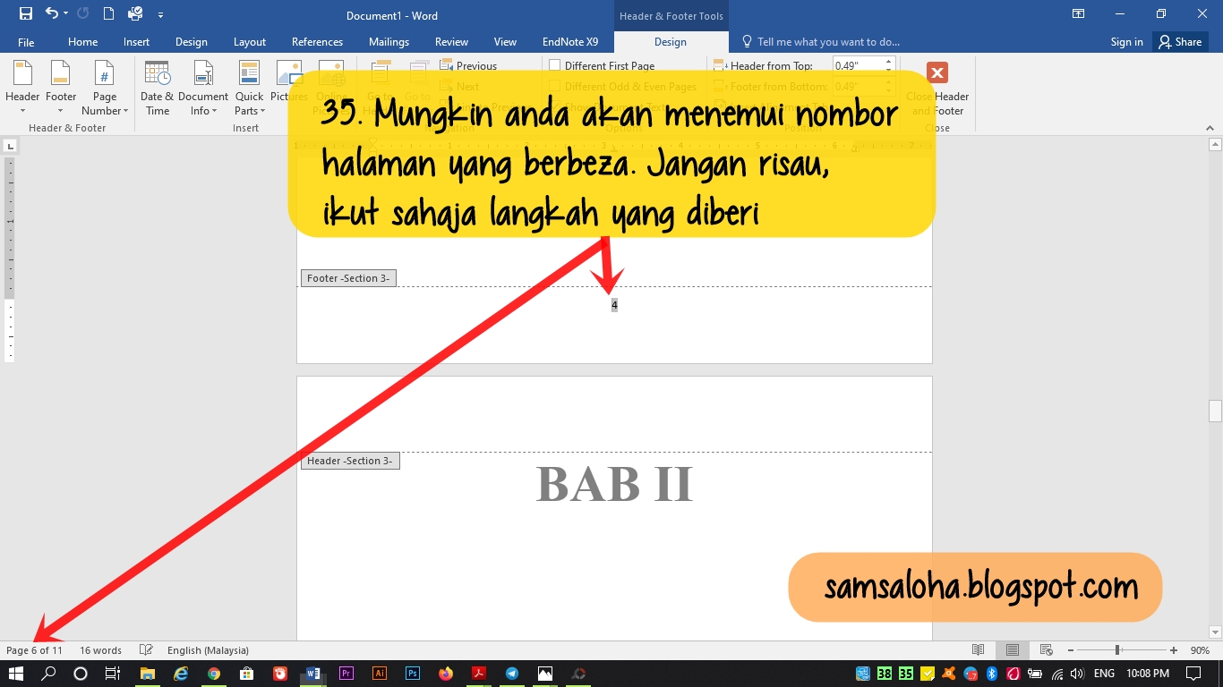The height and width of the screenshot is (687, 1223).
Task: Open the Quick Parts menu
Action: [x=249, y=88]
